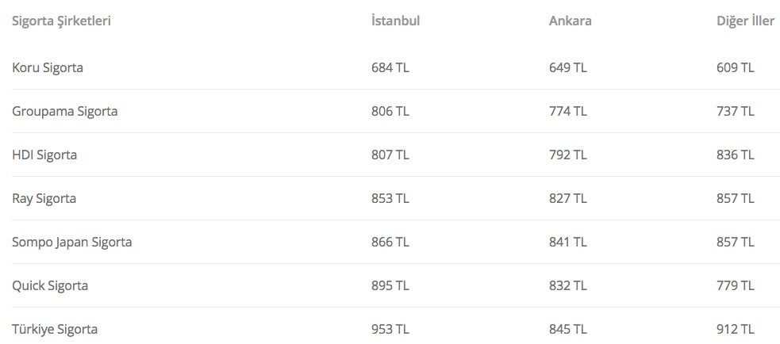Select Groupama Sigorta company name
Screen dimensions: 780x344
point(65,111)
